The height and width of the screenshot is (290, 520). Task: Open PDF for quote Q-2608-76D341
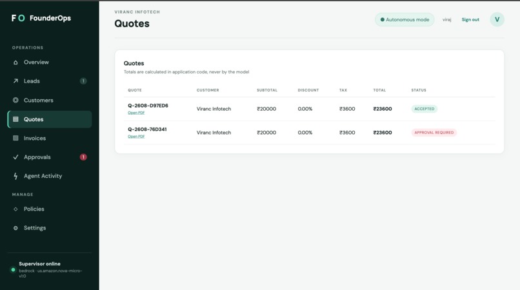point(136,136)
